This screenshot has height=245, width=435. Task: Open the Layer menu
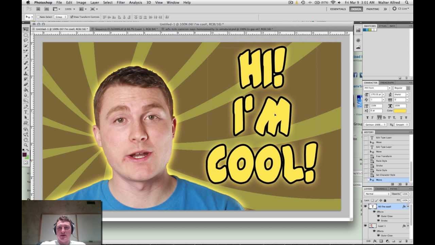click(94, 2)
